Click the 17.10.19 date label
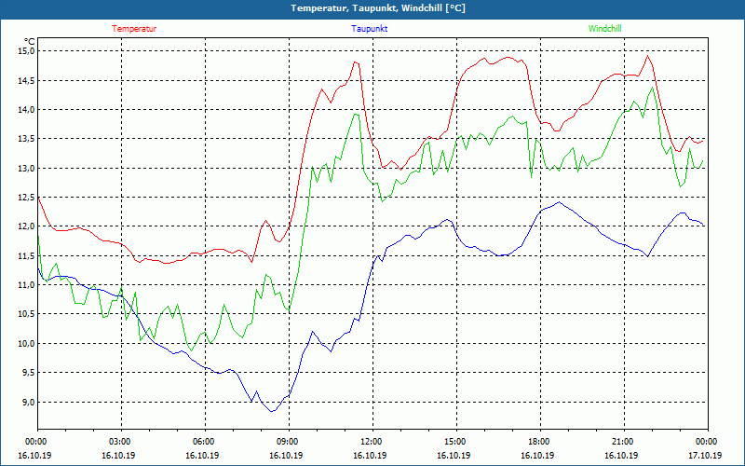The height and width of the screenshot is (466, 745). (x=706, y=455)
